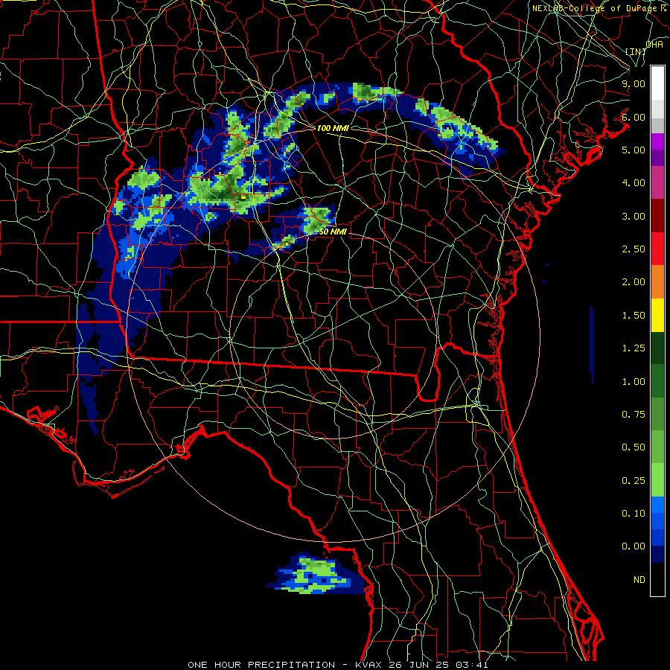
Task: Click the pink swatch beside 4.00
Action: pyautogui.click(x=657, y=182)
